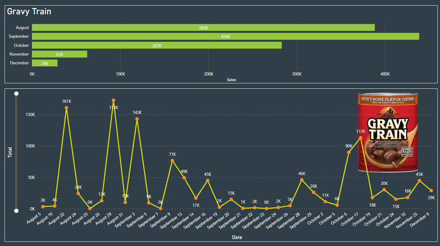Click the October 21 30K data point

click(384, 189)
